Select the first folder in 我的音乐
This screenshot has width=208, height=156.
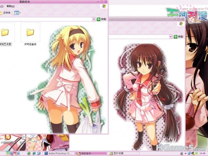[x=5, y=33]
